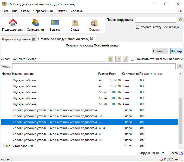184x162 pixels.
Task: Select Сапоги row with size 43
Action: (90, 140)
